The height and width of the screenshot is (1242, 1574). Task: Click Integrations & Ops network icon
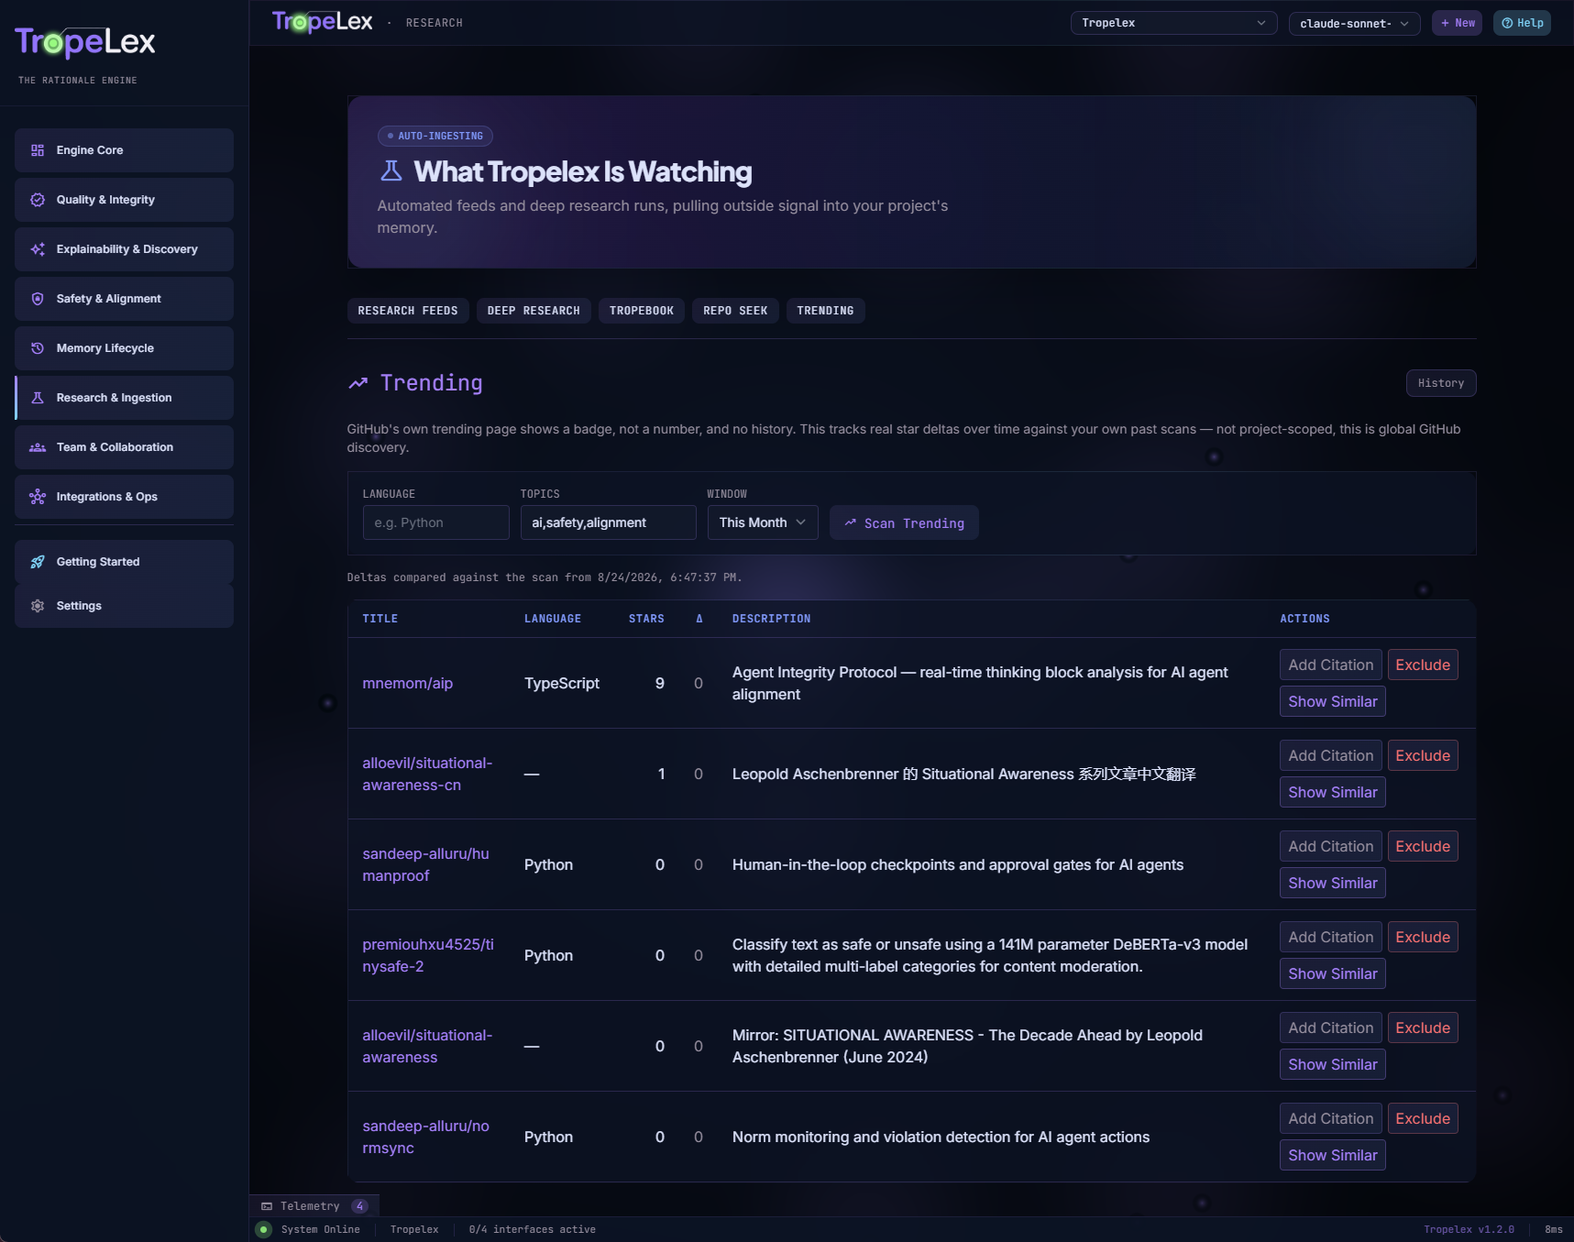coord(38,497)
